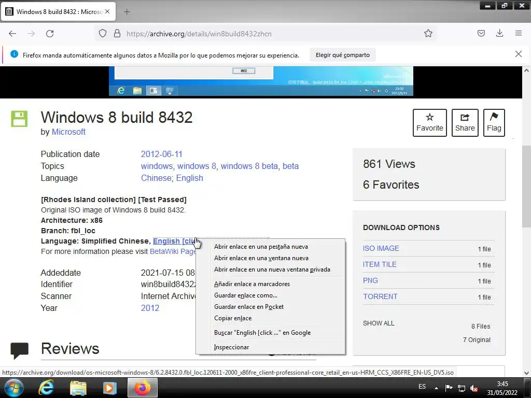
Task: Open a new tab with the plus button
Action: [127, 12]
